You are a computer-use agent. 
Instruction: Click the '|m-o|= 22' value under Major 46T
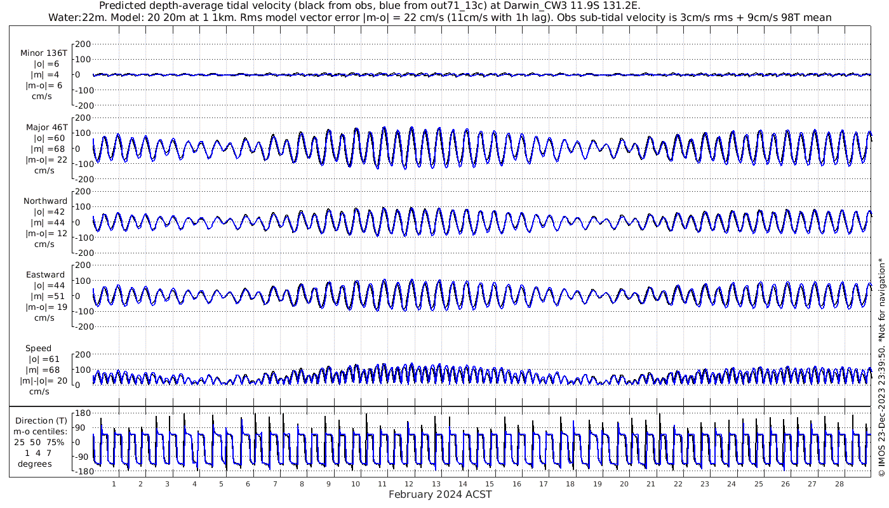coord(46,159)
